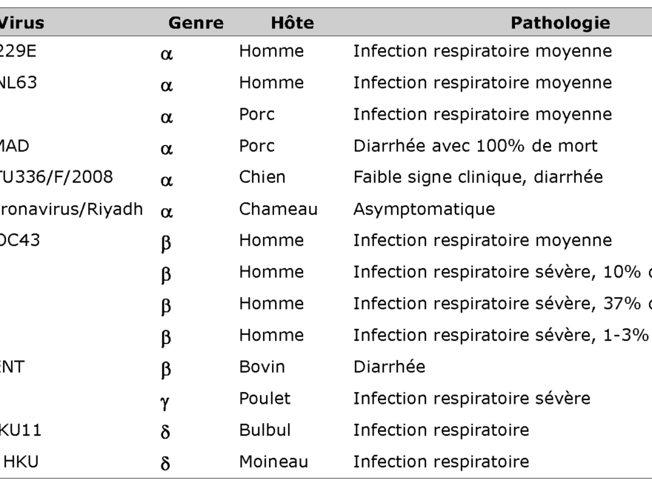Click the "Poulet" host cell
The height and width of the screenshot is (489, 652).
265,398
